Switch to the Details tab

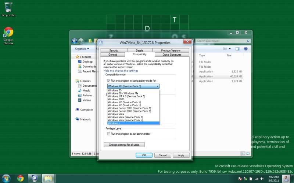pos(140,51)
